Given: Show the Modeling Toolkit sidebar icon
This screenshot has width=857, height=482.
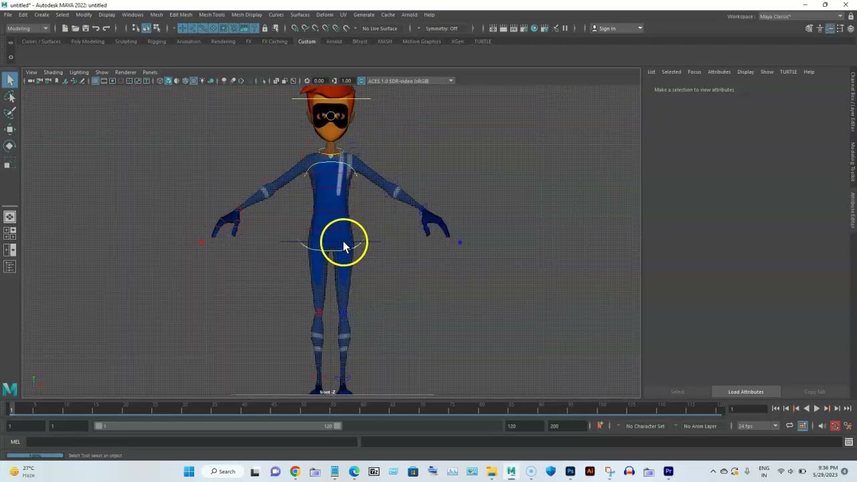Looking at the screenshot, I should coord(809,28).
